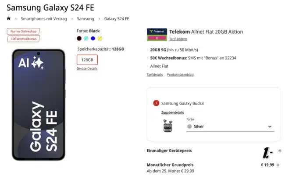
Task: Choose the yellow color swatch
Action: tap(100, 38)
